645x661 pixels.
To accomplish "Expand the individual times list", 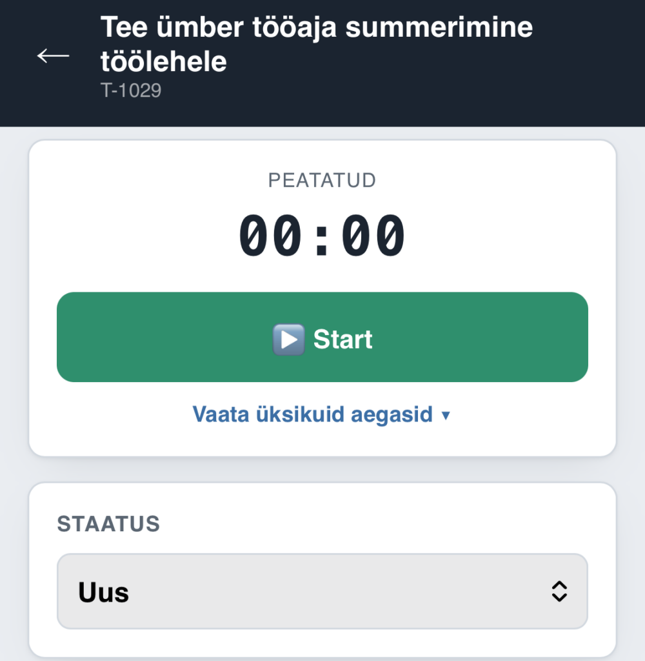I will click(x=321, y=414).
